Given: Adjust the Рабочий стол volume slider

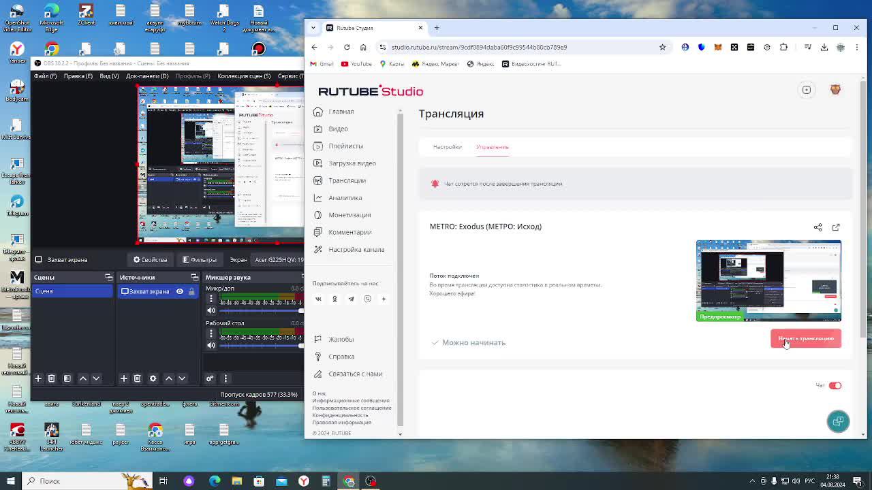Looking at the screenshot, I should (x=262, y=345).
